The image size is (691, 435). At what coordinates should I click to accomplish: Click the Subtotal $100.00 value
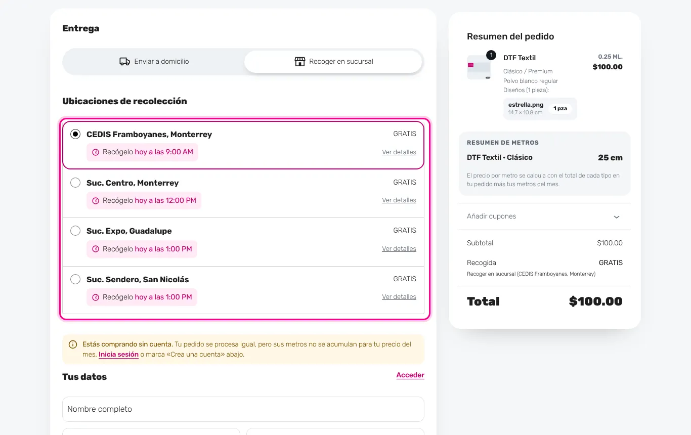[610, 243]
